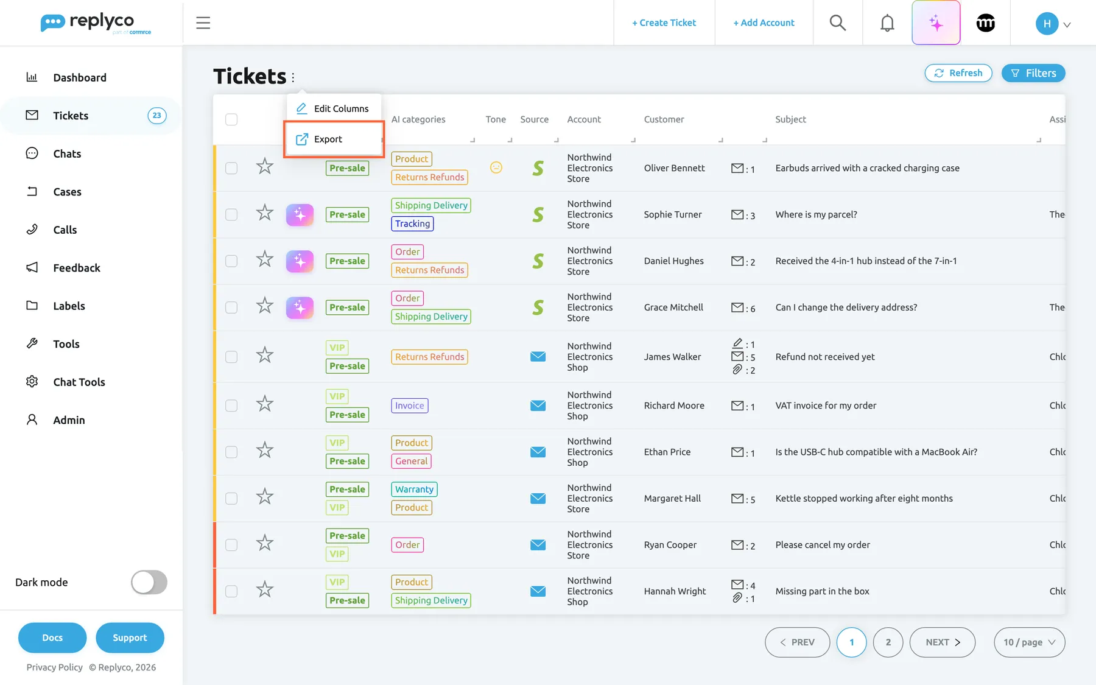Go to the NEXT page
Viewport: 1096px width, 685px height.
(943, 642)
